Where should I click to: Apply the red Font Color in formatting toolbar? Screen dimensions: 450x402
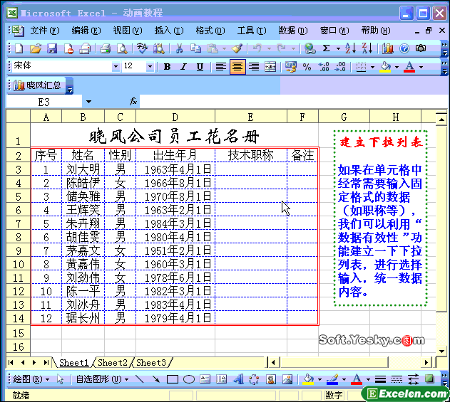click(x=409, y=68)
